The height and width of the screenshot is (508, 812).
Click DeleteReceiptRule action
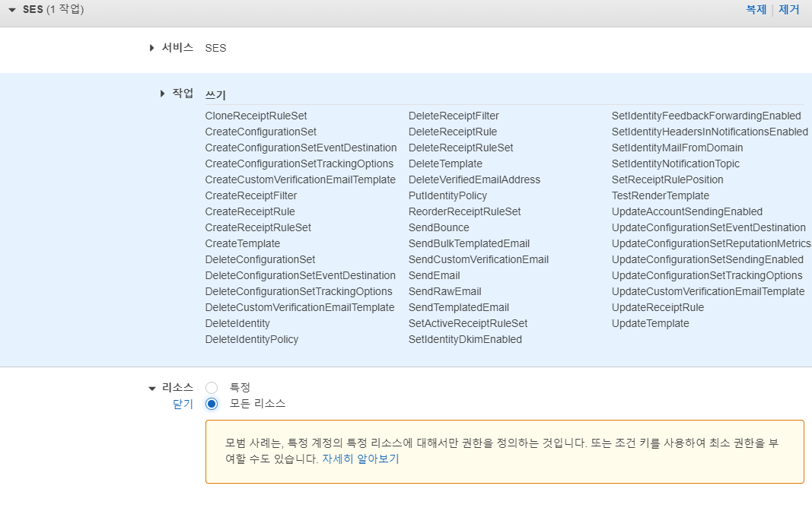point(453,132)
